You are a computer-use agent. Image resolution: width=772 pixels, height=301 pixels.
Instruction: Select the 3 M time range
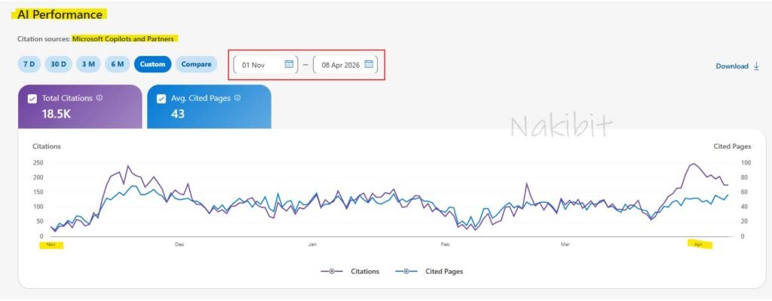pyautogui.click(x=89, y=65)
